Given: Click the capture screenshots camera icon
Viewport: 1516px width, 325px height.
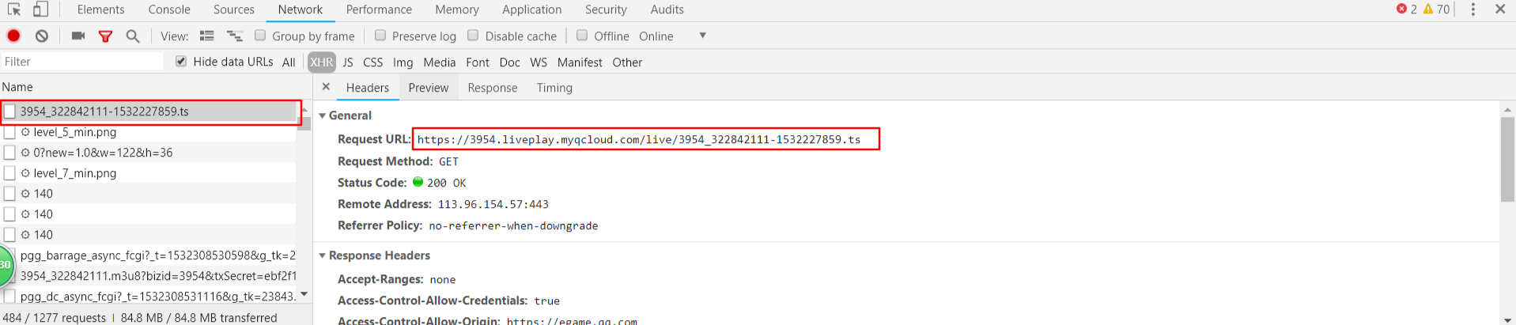Looking at the screenshot, I should click(x=78, y=36).
